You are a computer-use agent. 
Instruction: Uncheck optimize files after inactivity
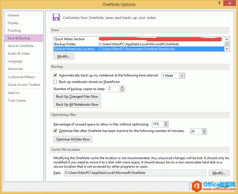pos(55,131)
